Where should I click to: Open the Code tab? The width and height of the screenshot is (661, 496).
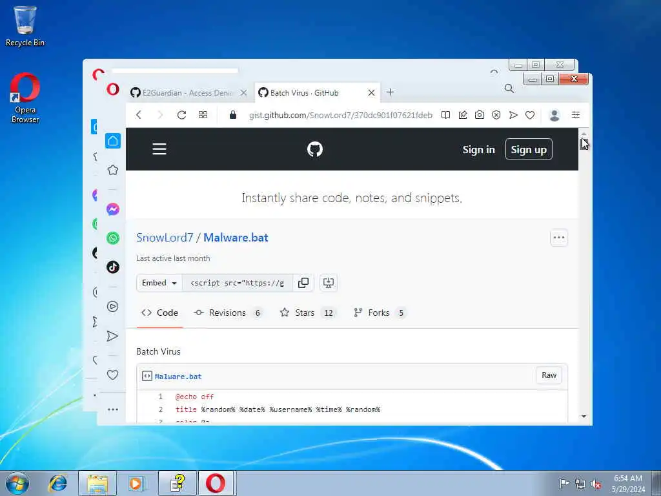[160, 313]
